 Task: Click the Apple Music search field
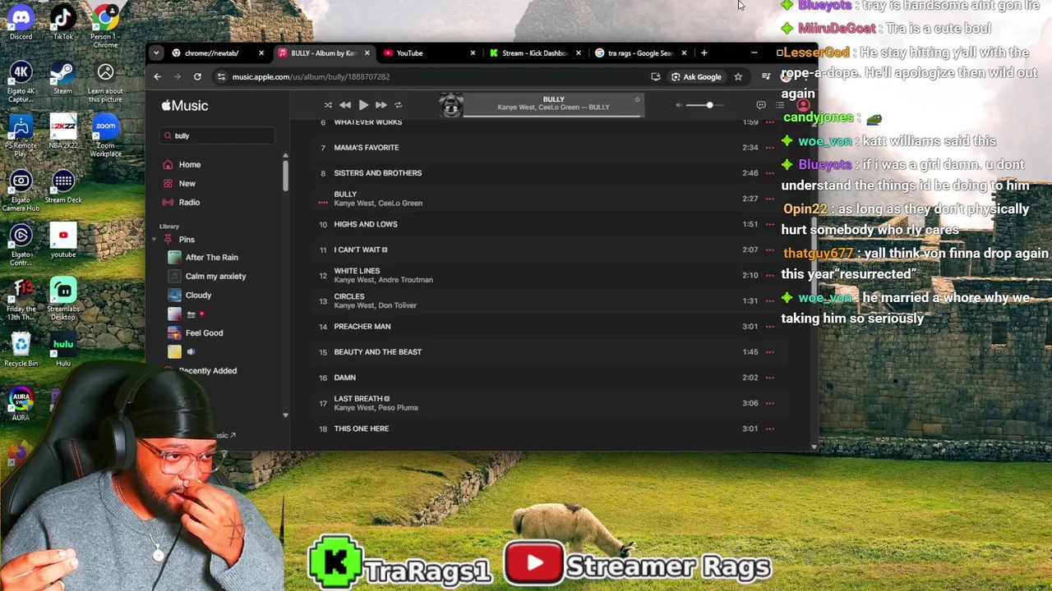(217, 135)
